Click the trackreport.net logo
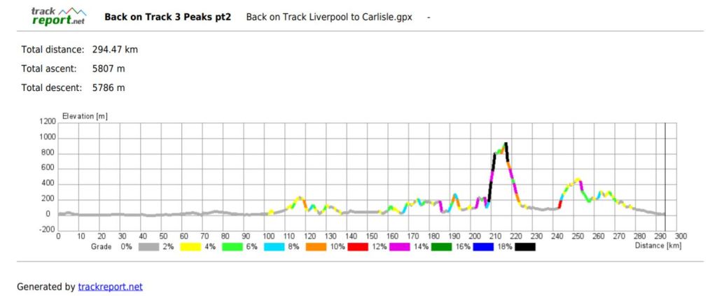The image size is (717, 296). coord(60,15)
